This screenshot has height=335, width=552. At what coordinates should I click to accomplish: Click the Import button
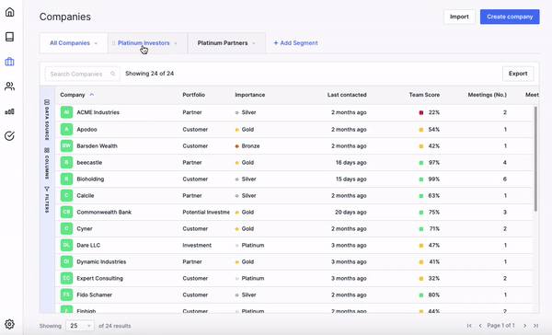[x=459, y=17]
